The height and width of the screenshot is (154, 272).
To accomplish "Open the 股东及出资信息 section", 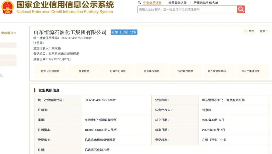I will 50,71.
